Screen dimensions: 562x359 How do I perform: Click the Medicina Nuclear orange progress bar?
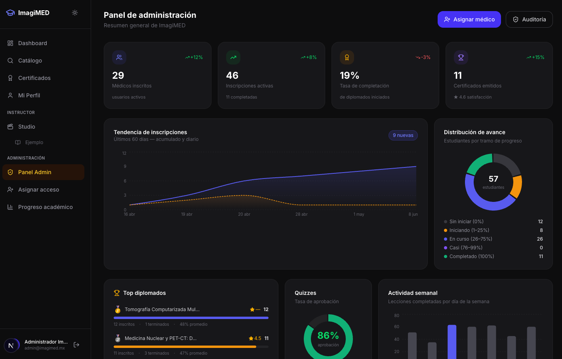(185, 347)
